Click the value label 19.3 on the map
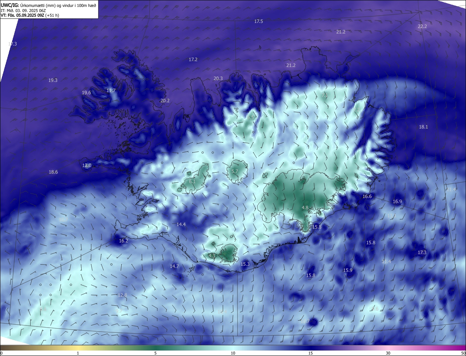The height and width of the screenshot is (356, 466). point(53,80)
